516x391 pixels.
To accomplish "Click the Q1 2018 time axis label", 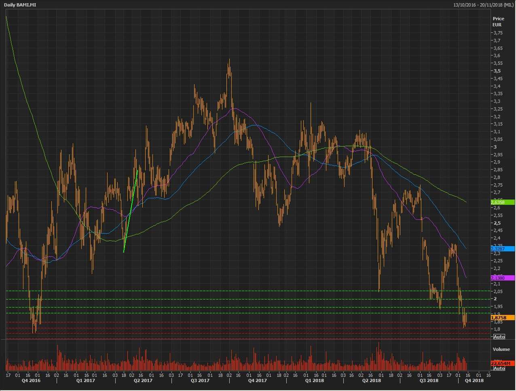I will click(314, 380).
